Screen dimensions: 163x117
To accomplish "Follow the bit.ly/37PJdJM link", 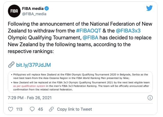I will click(x=33, y=65).
